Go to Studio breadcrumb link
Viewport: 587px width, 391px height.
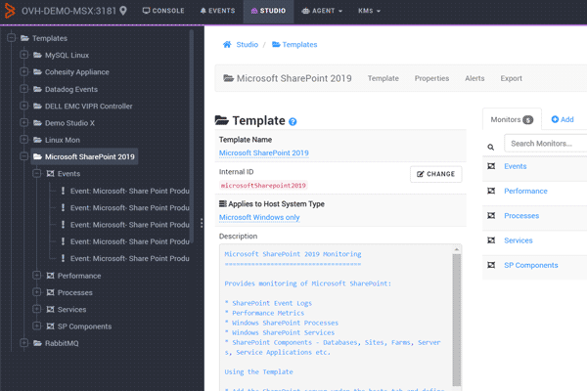(x=248, y=45)
